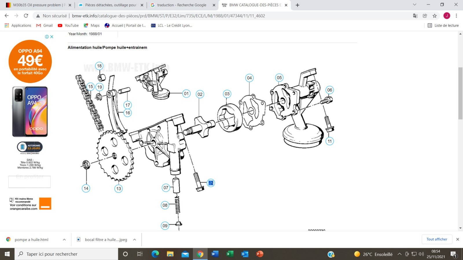Click the share page icon
Image resolution: width=463 pixels, height=260 pixels.
(x=425, y=16)
